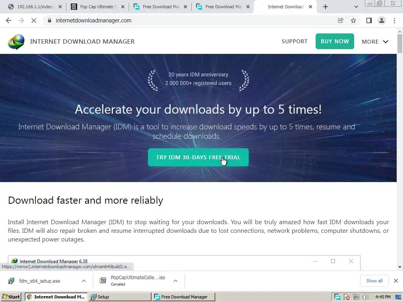Image resolution: width=403 pixels, height=302 pixels.
Task: Click INTERNET DOWNLOAD MANAGER site title
Action: point(82,42)
